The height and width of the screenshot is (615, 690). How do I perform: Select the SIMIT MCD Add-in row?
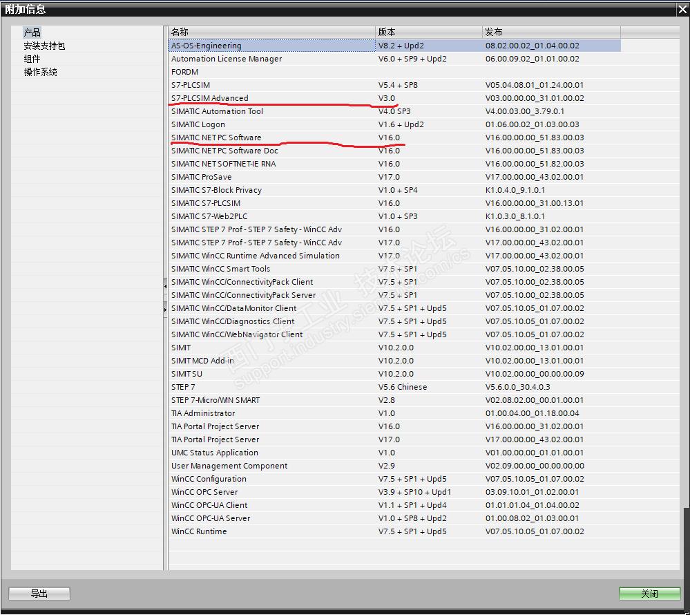click(x=394, y=361)
